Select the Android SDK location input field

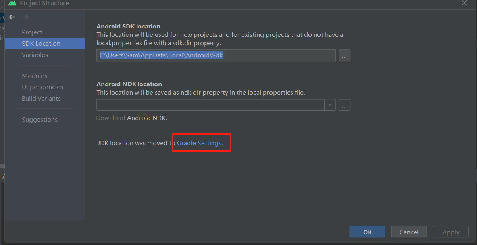click(x=216, y=55)
